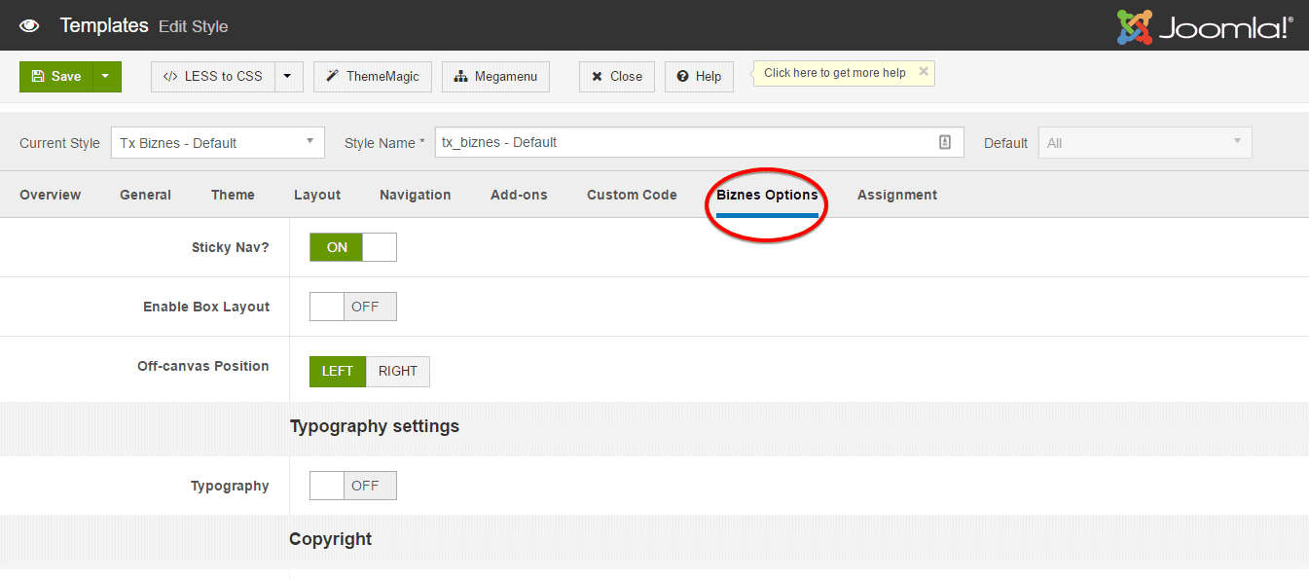Image resolution: width=1309 pixels, height=580 pixels.
Task: Click the green Save button
Action: (56, 77)
